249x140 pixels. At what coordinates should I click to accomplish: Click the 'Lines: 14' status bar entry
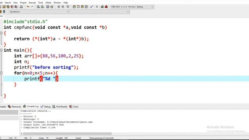(x=44, y=138)
